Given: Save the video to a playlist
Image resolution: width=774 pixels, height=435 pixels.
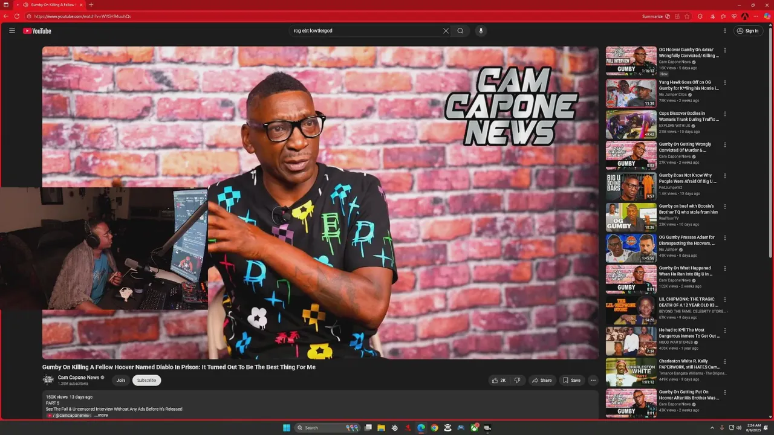Looking at the screenshot, I should point(571,380).
